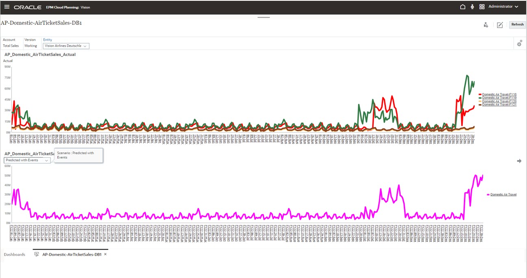Click the Navigator grid icon
Image resolution: width=527 pixels, height=278 pixels.
click(481, 7)
